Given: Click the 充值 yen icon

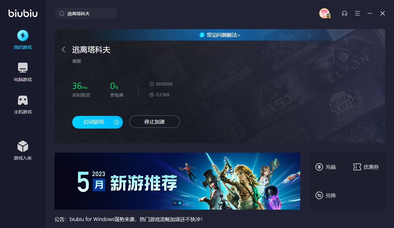Looking at the screenshot, I should point(319,167).
